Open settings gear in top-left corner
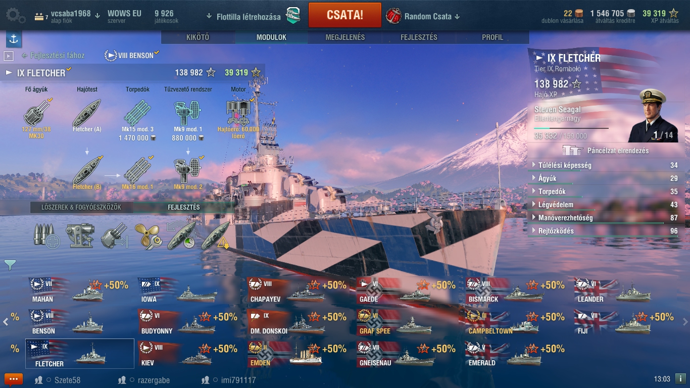690x388 pixels. point(16,16)
